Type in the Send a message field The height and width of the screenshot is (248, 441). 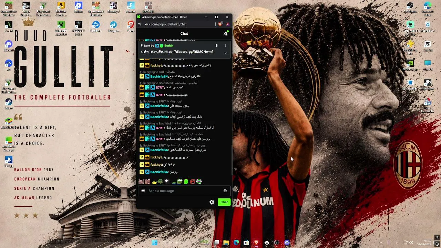tap(184, 191)
